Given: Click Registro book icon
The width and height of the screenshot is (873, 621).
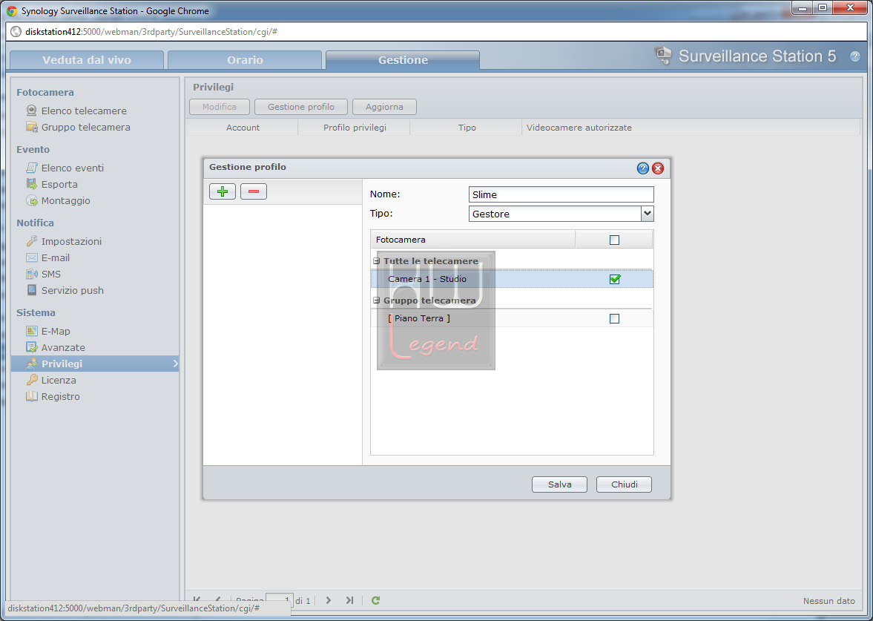Looking at the screenshot, I should (32, 396).
